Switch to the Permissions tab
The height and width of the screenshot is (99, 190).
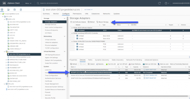[77, 14]
